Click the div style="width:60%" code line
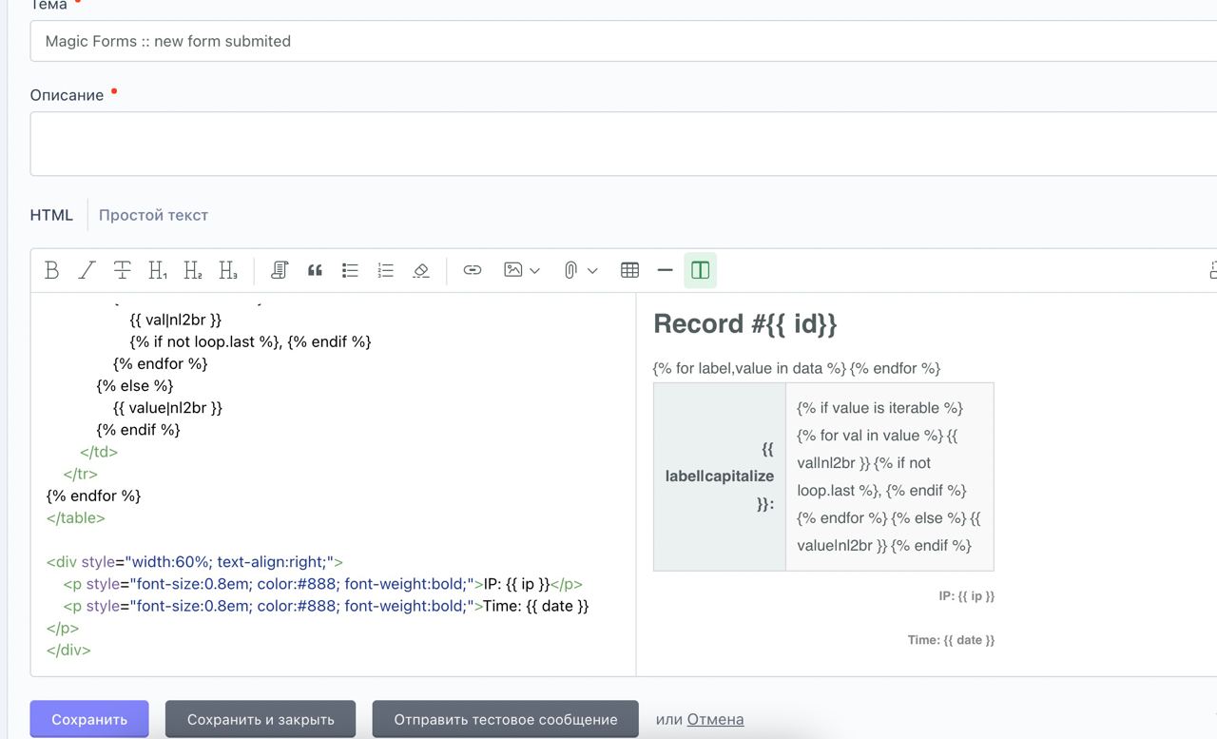The height and width of the screenshot is (739, 1217). (x=195, y=562)
